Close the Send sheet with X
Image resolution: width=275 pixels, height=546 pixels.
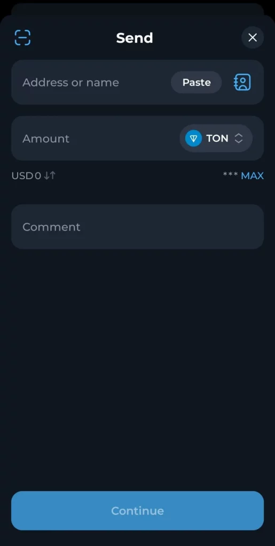[x=253, y=38]
